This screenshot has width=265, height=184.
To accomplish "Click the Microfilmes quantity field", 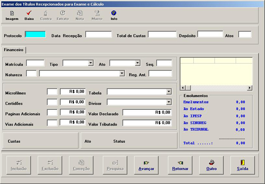I will click(52, 92).
